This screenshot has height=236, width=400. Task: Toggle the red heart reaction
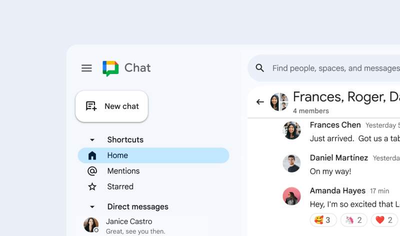(x=384, y=220)
